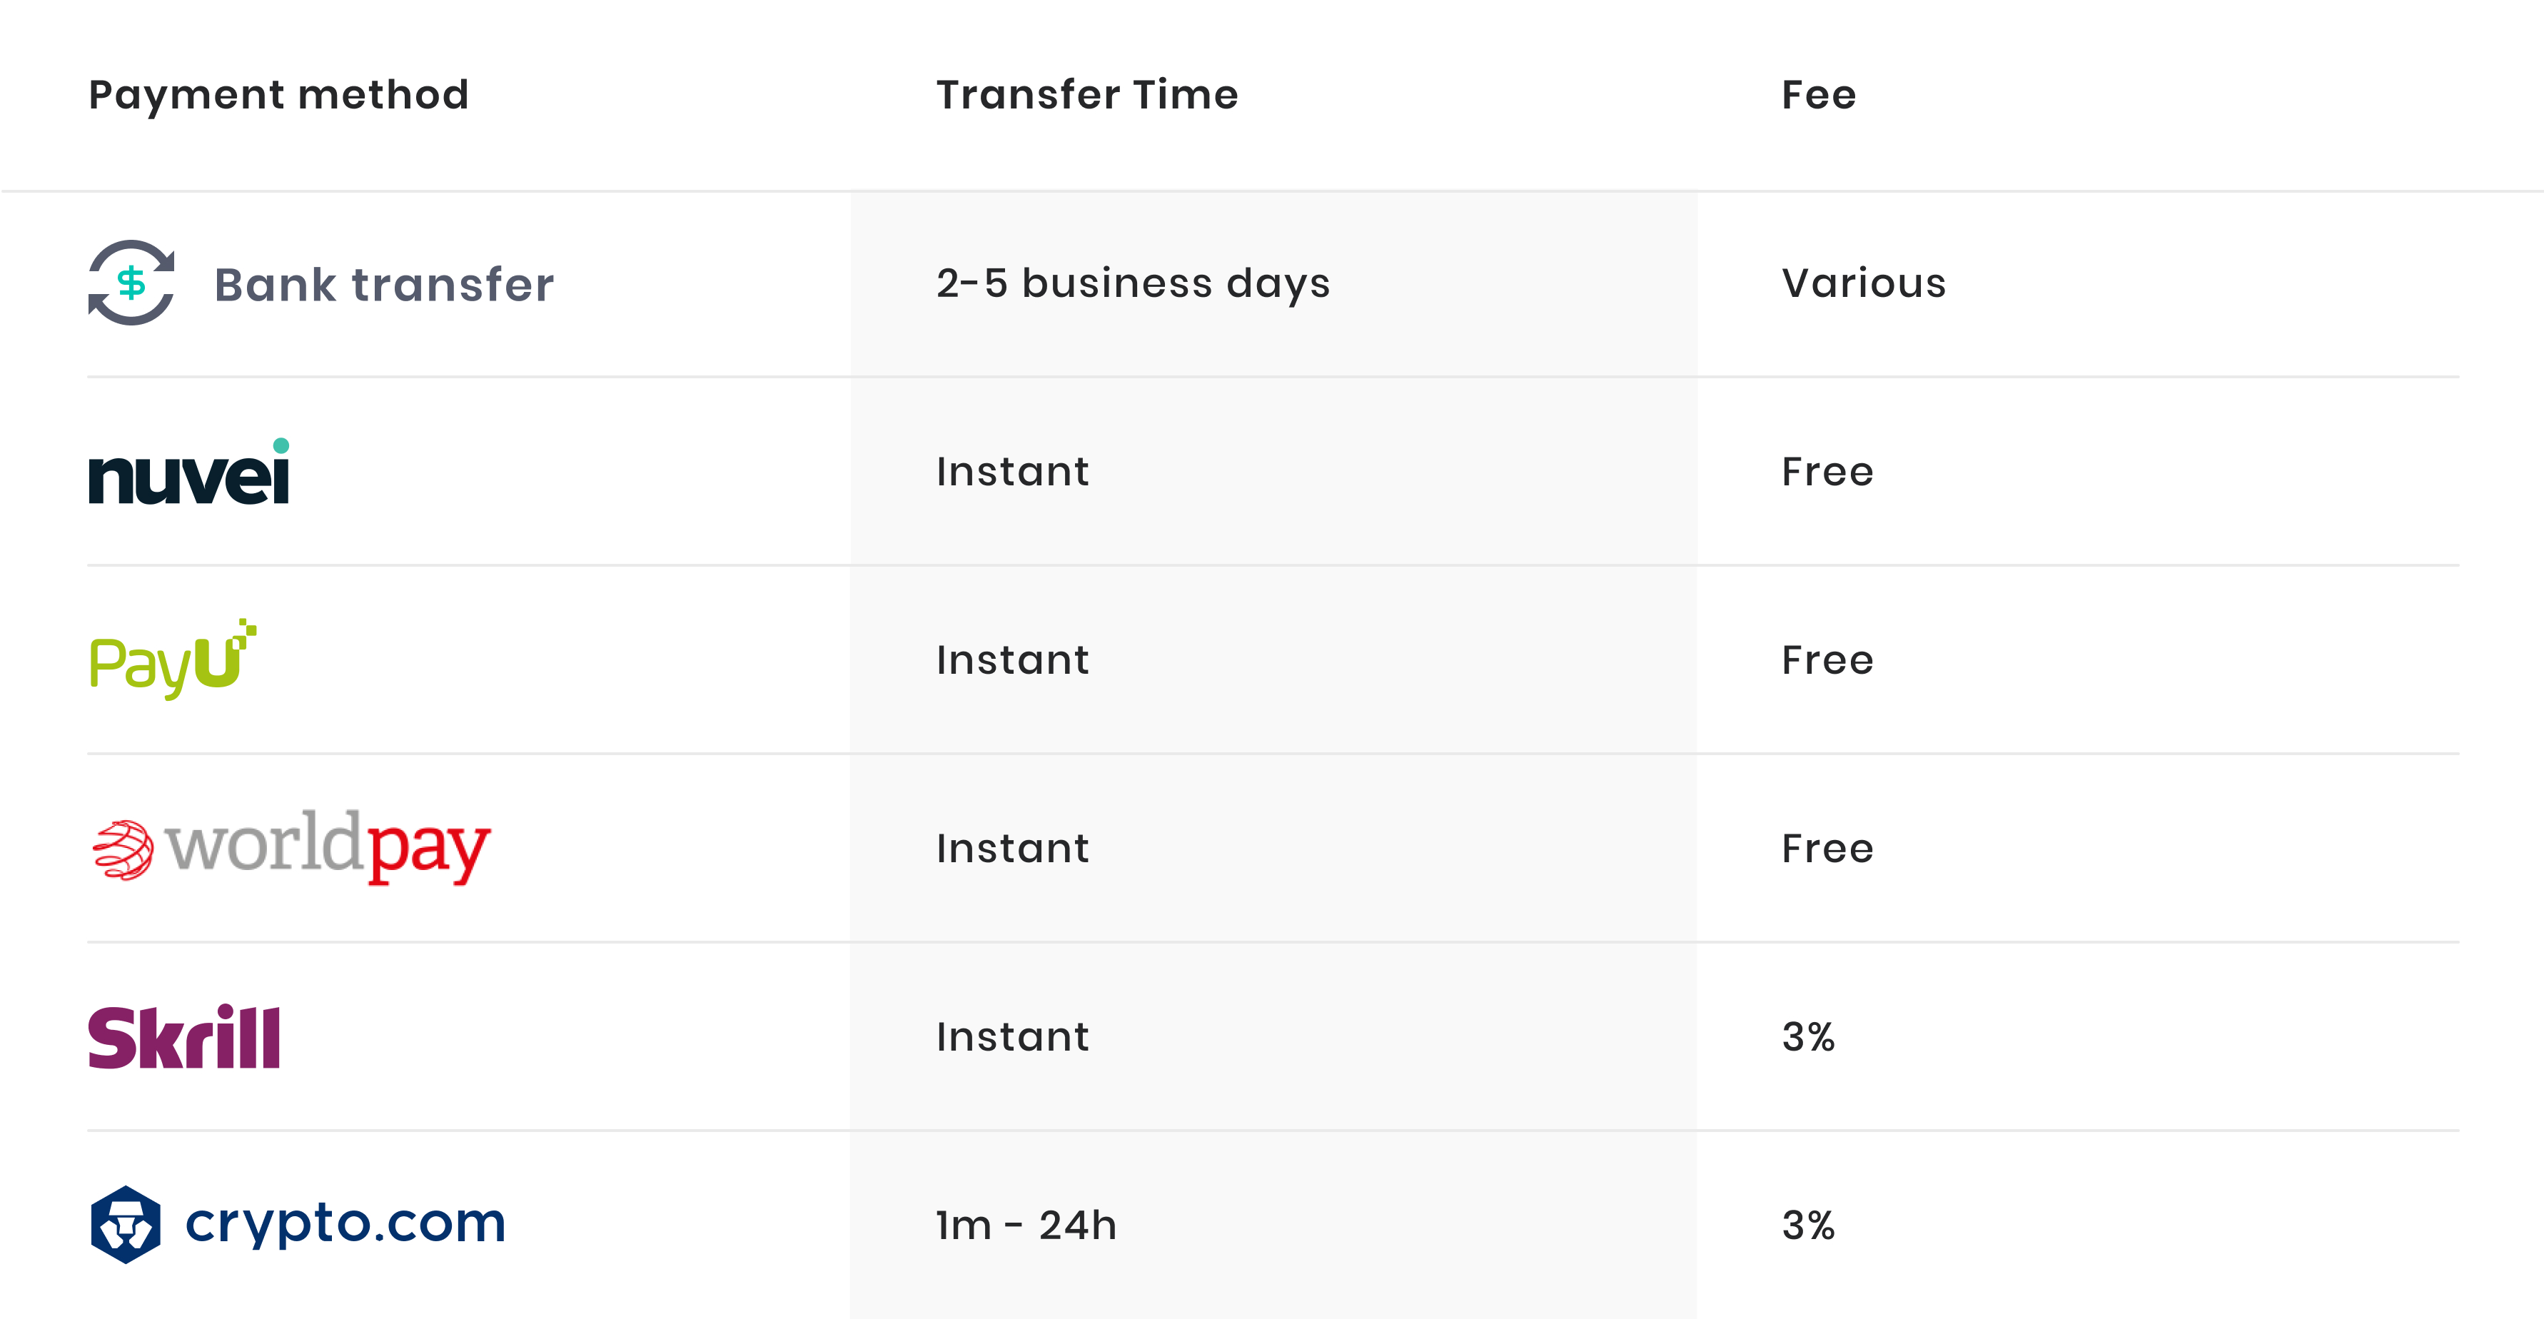Click the worldpay globe icon
Image resolution: width=2544 pixels, height=1319 pixels.
coord(123,849)
